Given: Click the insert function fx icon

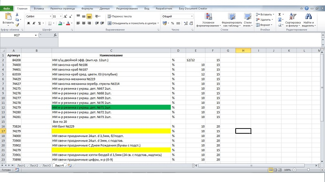Looking at the screenshot, I should pos(55,35).
